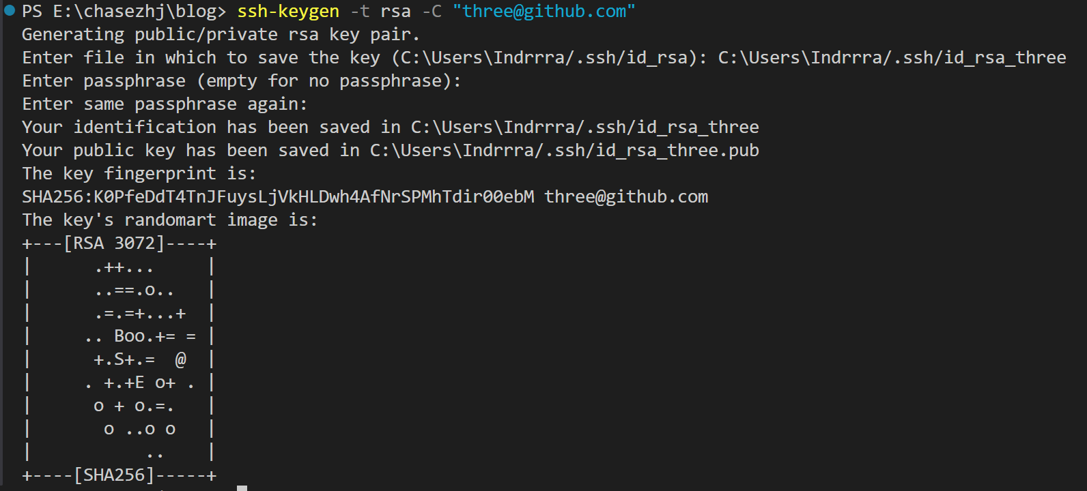Click the ssh-keygen command word

(288, 12)
